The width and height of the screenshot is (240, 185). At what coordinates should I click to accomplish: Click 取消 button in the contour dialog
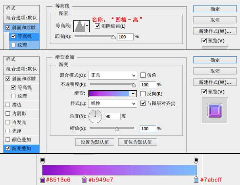pyautogui.click(x=215, y=20)
